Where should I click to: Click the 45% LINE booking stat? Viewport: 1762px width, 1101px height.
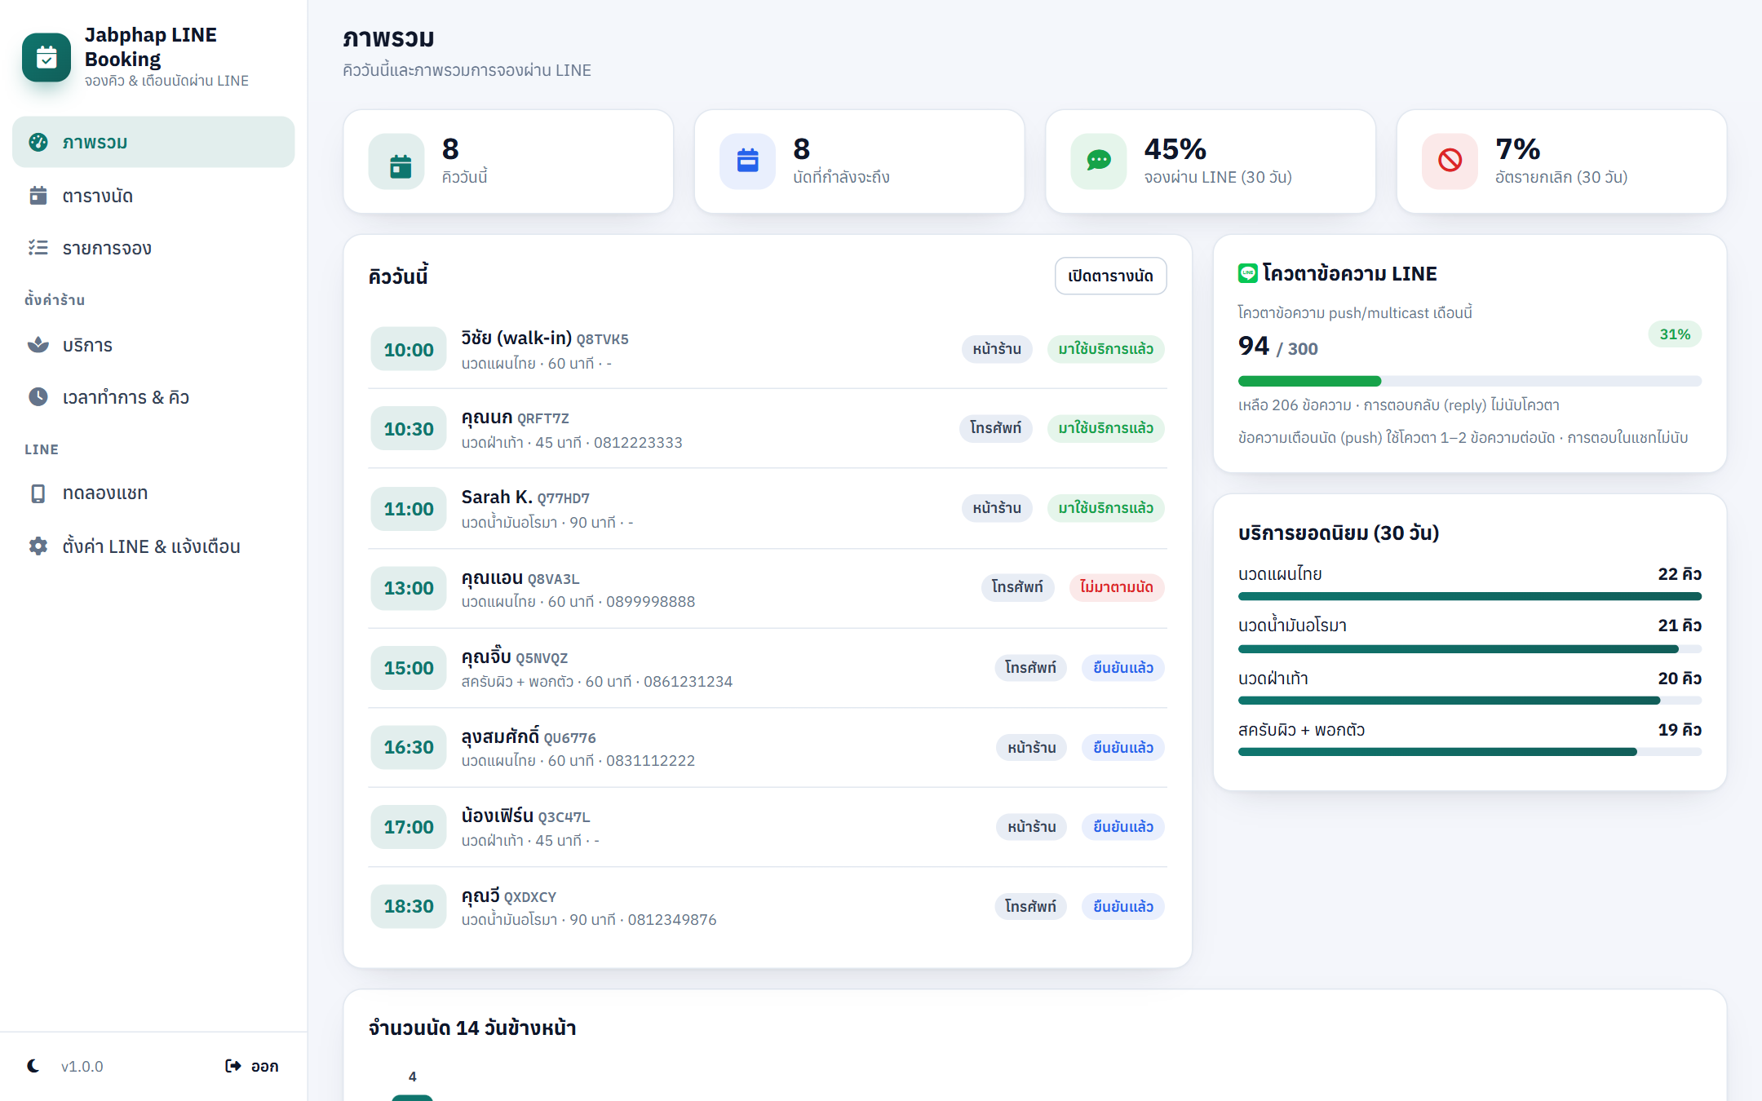click(x=1175, y=149)
